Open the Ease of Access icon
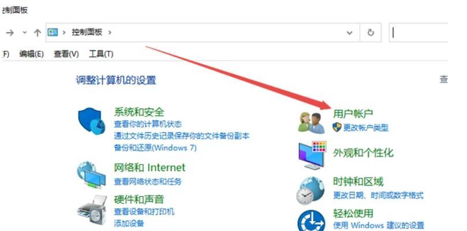The image size is (467, 231). [311, 220]
